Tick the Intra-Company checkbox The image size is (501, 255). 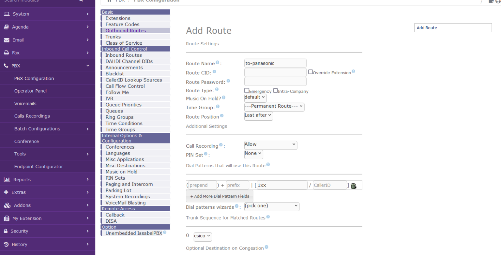[x=275, y=91]
